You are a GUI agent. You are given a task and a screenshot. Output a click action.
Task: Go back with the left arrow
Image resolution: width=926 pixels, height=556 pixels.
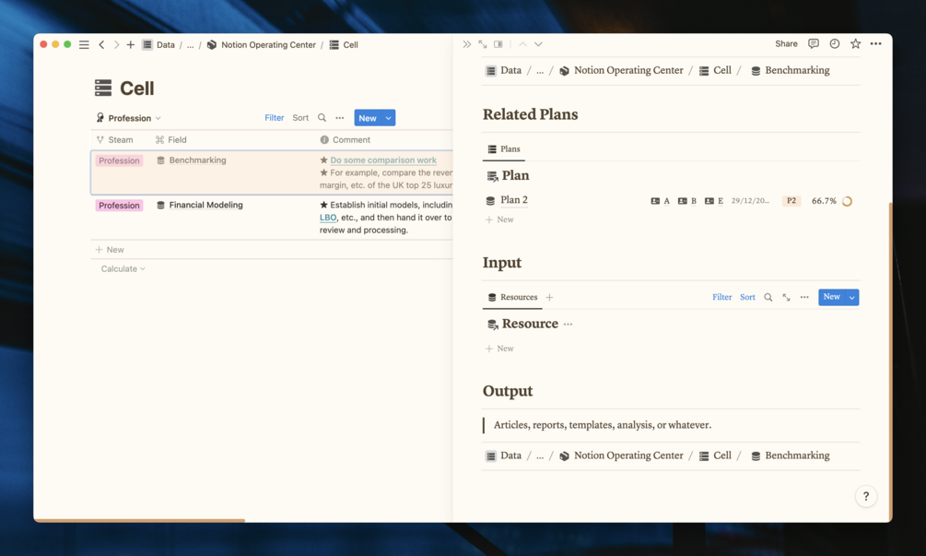(x=101, y=44)
